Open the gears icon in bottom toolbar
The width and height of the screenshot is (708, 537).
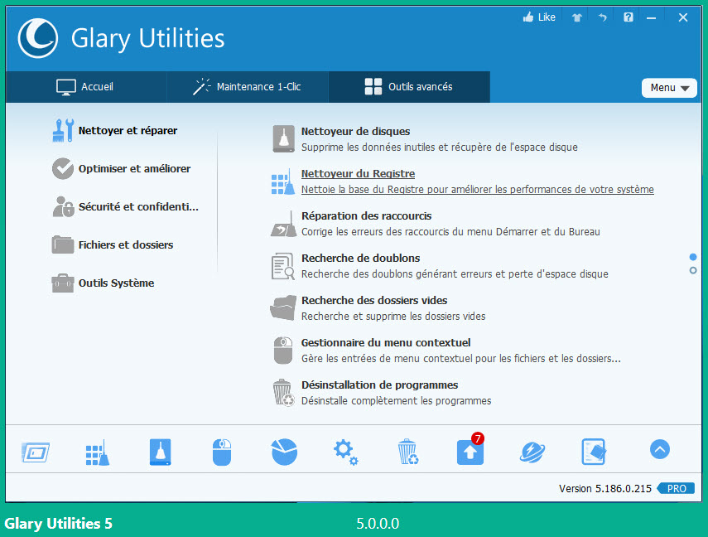pos(345,452)
